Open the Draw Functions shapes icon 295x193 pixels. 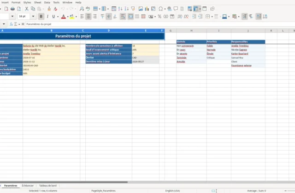pyautogui.click(x=212, y=9)
